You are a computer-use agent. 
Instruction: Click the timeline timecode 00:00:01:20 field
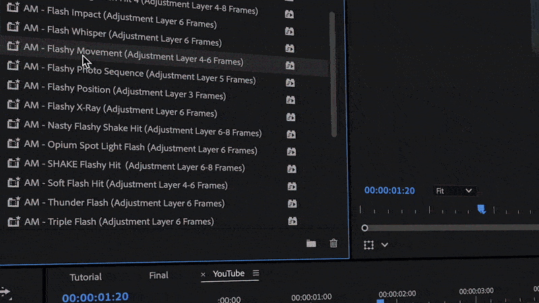coord(95,296)
